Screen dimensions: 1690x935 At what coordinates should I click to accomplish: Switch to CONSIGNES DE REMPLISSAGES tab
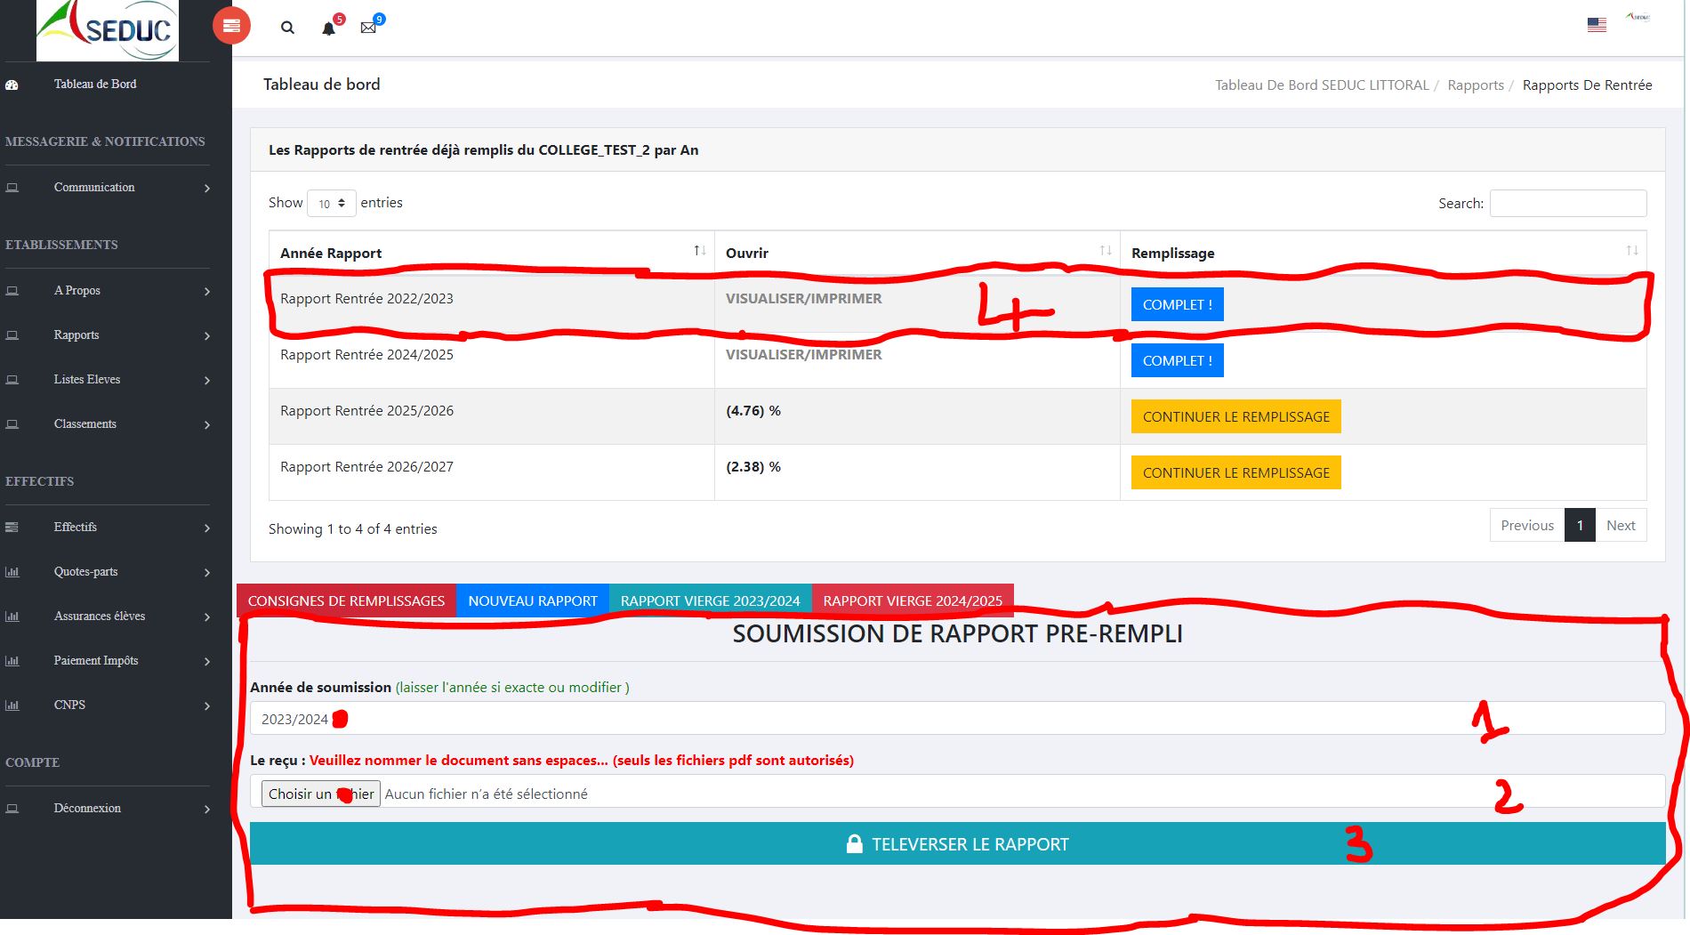click(346, 600)
